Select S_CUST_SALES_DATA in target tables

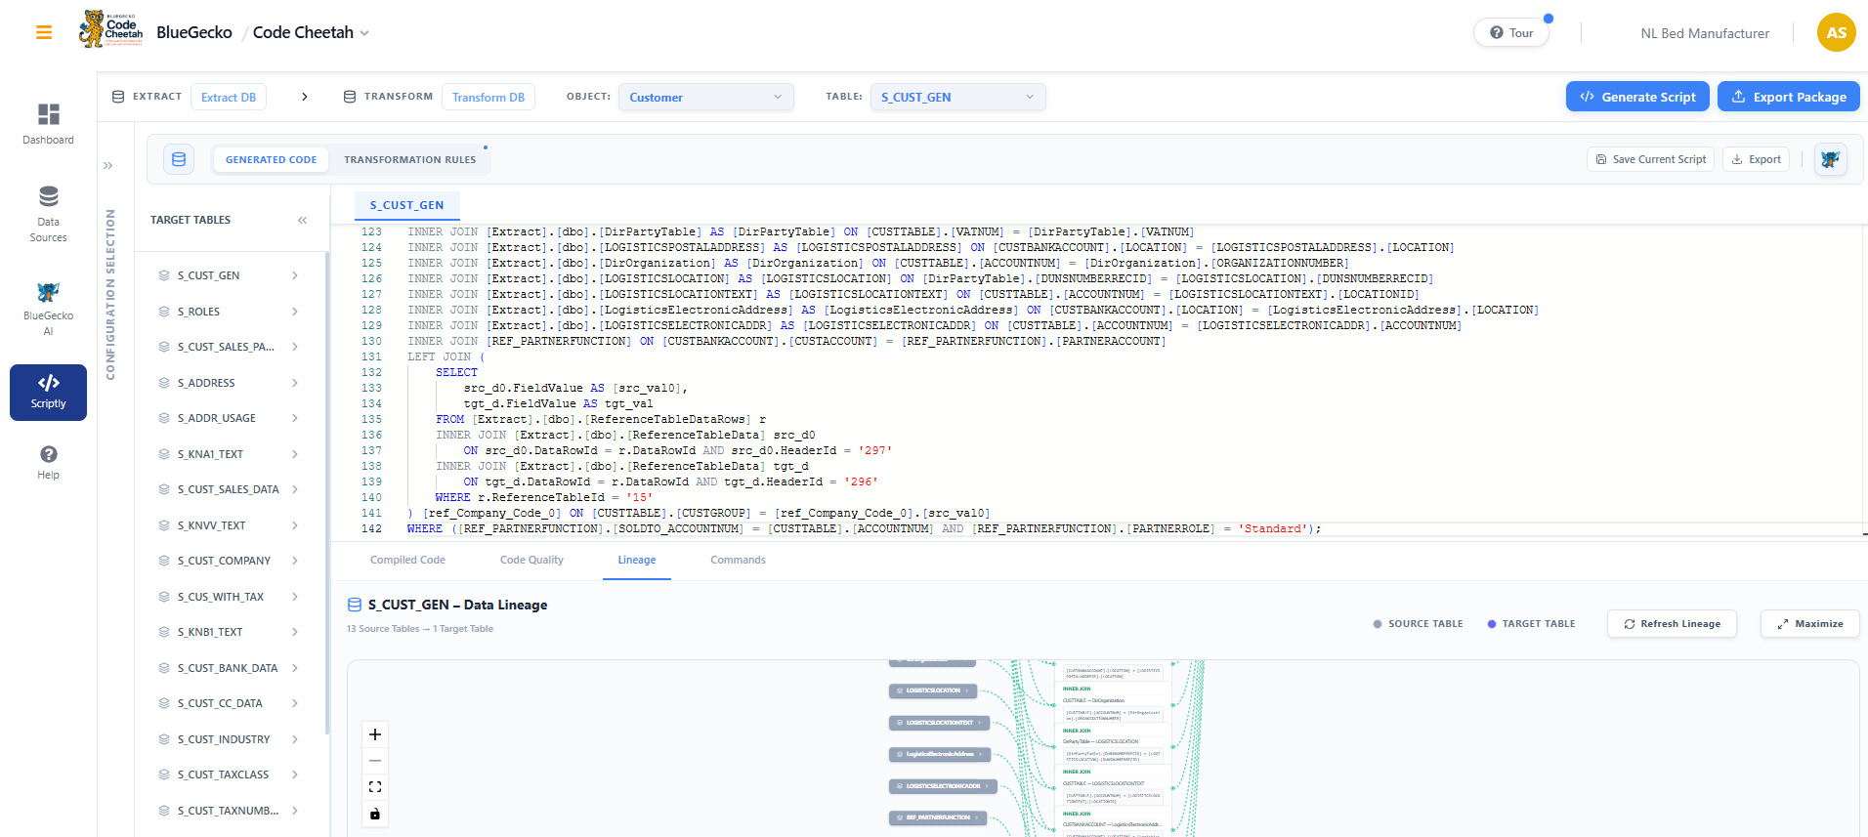tap(229, 489)
